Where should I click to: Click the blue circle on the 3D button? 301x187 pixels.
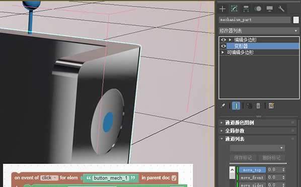[x=108, y=122]
